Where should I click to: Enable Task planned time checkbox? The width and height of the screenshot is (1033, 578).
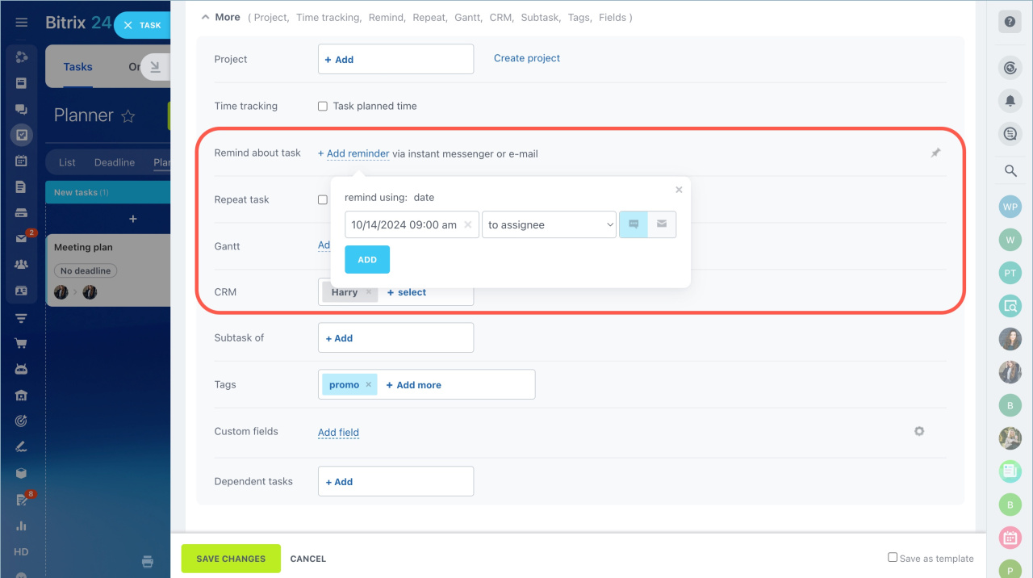click(323, 106)
